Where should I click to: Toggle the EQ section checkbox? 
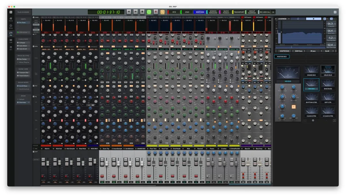pos(33,96)
